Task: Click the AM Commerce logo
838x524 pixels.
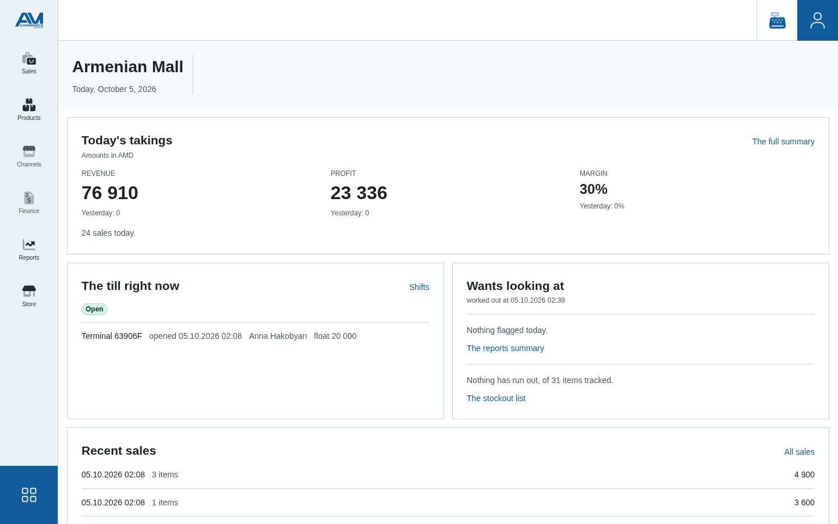Action: click(x=29, y=20)
